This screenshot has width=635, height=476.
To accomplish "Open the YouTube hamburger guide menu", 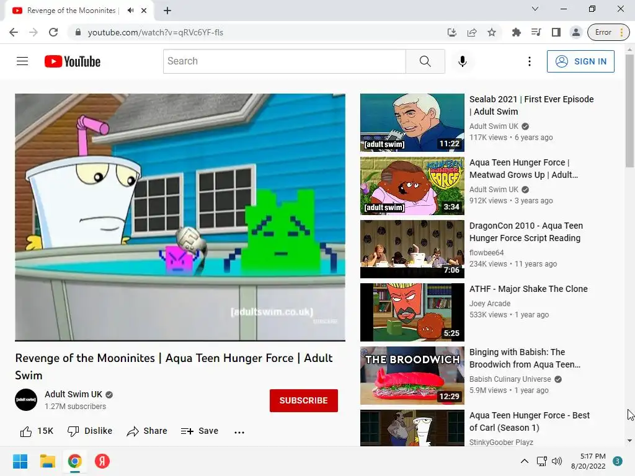I will point(22,61).
